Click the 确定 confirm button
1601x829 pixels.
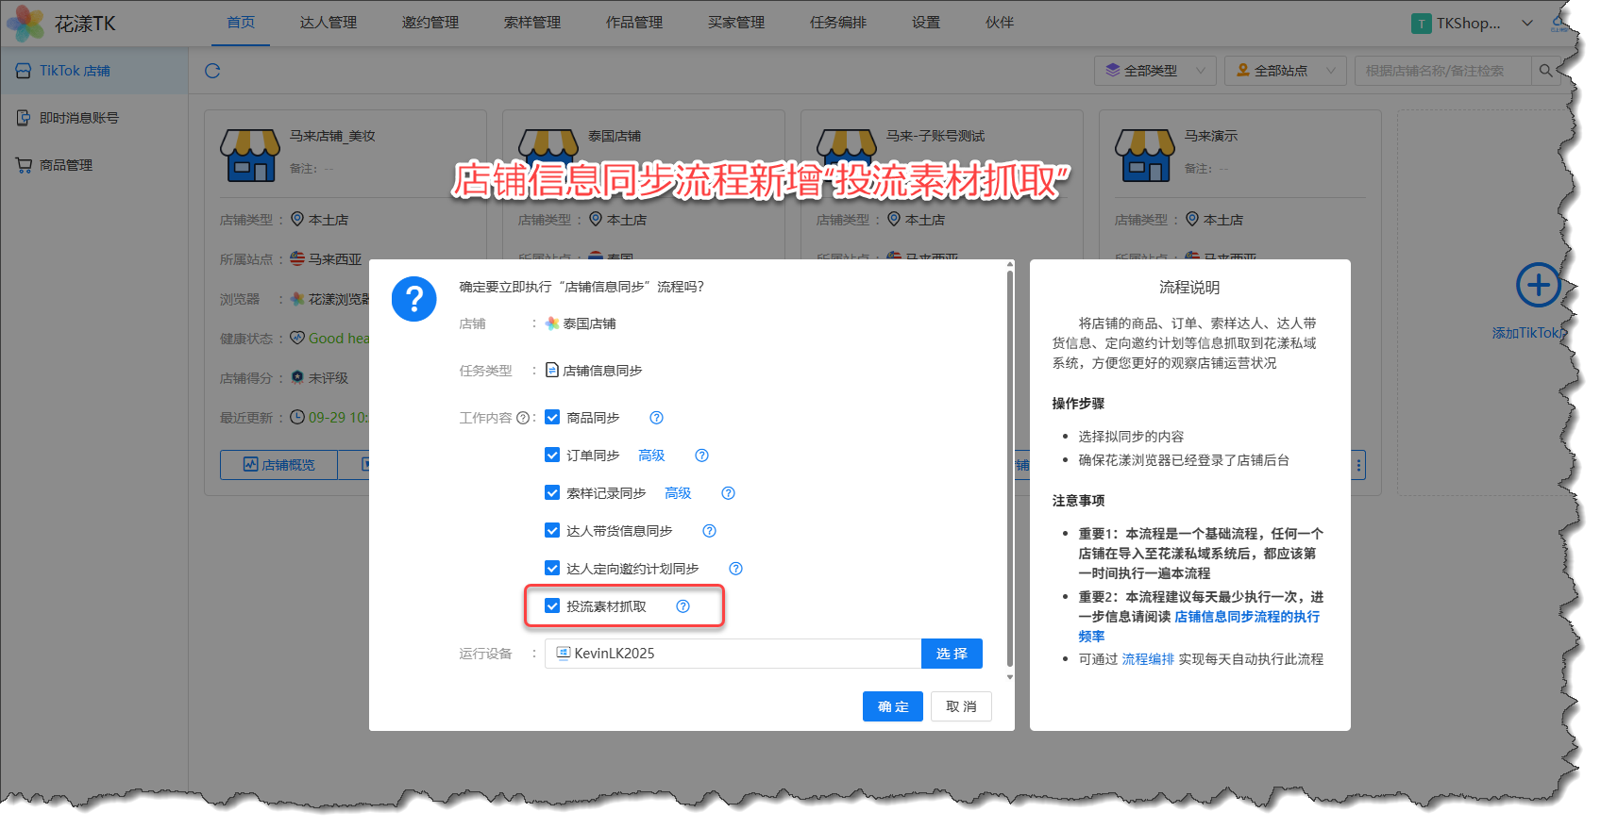click(x=892, y=706)
